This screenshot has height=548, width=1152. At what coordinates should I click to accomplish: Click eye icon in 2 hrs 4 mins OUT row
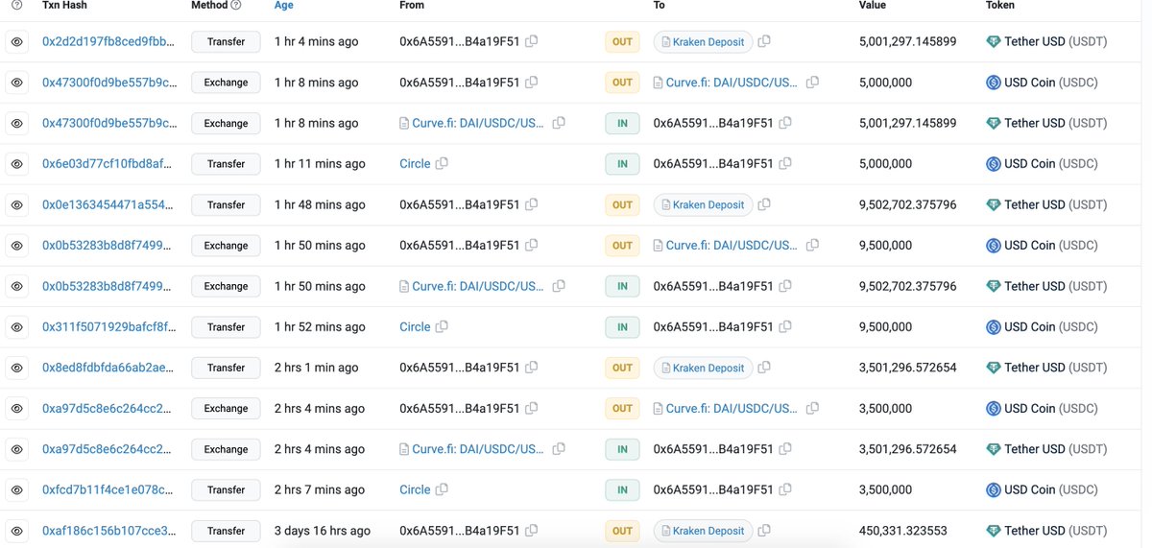(17, 409)
